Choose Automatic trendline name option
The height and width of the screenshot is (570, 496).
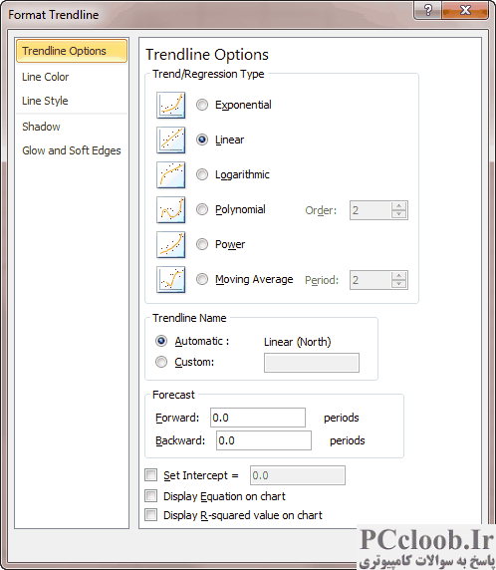click(x=161, y=341)
